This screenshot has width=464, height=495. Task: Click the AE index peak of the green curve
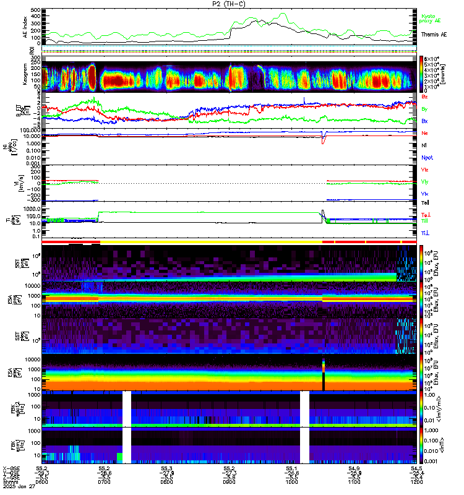(283, 14)
